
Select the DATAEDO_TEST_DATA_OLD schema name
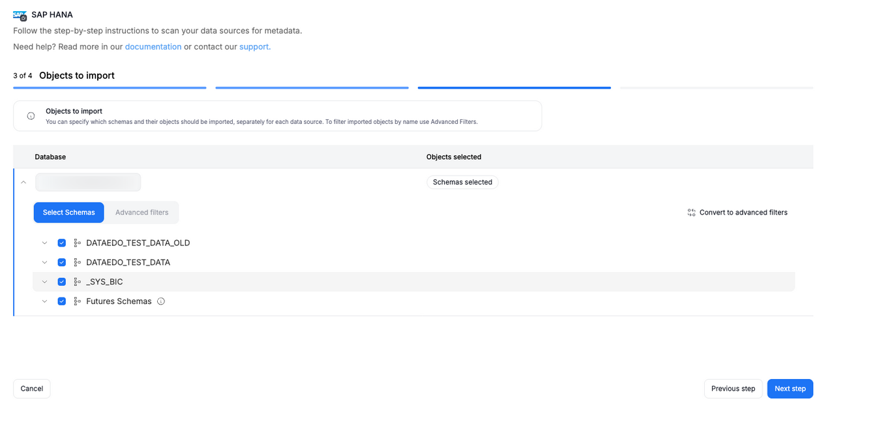138,243
